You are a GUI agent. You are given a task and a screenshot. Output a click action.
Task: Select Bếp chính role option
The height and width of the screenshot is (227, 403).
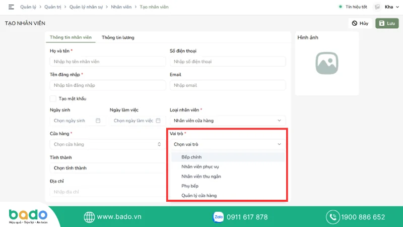[x=228, y=157]
